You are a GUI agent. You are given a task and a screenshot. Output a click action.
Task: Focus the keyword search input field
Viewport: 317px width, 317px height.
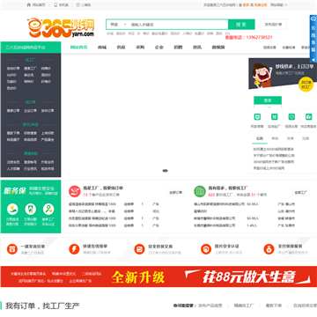(x=179, y=25)
